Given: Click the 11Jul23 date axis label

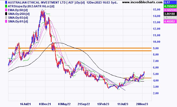Looking at the screenshot, I should click(x=123, y=104).
